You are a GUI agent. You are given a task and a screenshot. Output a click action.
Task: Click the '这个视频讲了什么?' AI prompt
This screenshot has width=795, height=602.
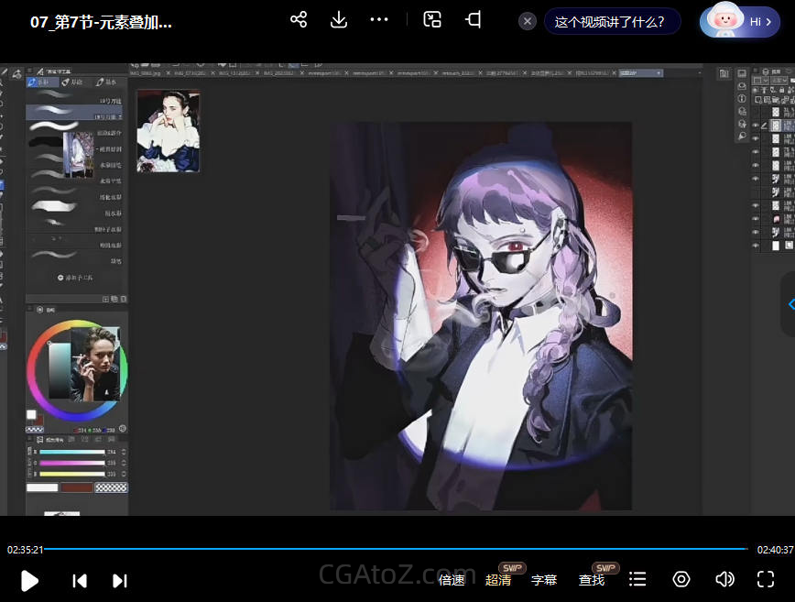coord(610,21)
